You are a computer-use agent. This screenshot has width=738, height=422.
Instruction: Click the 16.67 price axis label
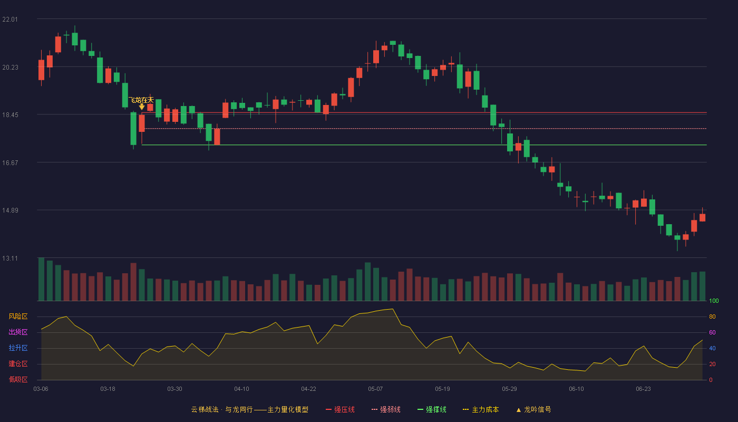click(10, 163)
